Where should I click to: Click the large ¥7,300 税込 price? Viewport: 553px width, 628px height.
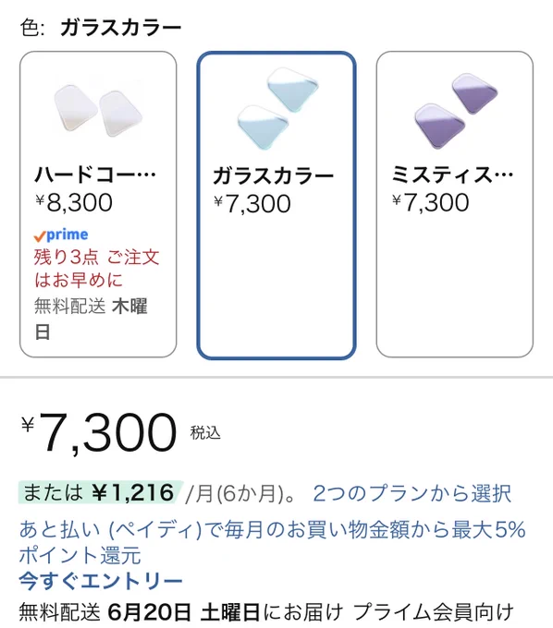point(121,434)
